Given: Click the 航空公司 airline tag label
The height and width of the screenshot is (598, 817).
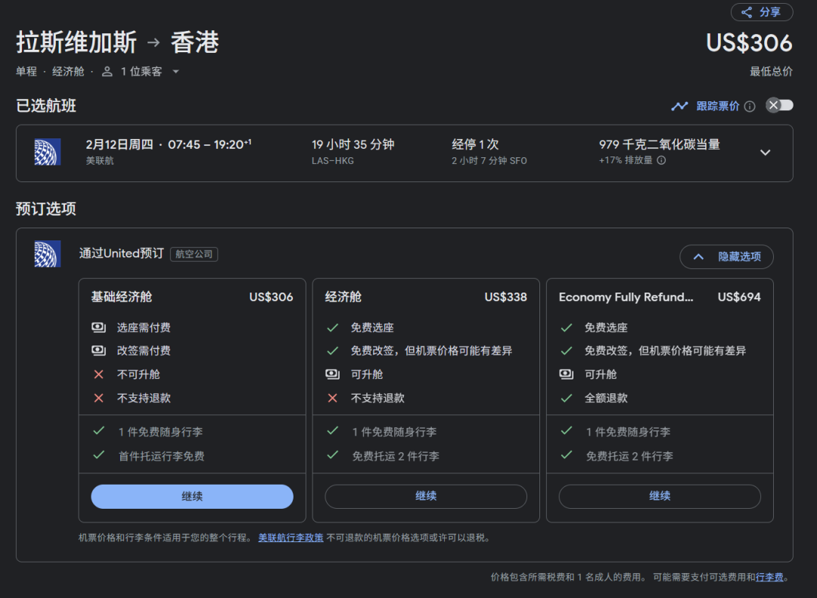Looking at the screenshot, I should pos(194,255).
